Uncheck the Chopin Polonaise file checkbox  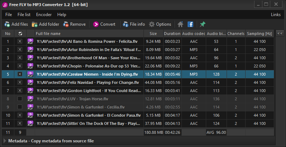[x=20, y=66]
